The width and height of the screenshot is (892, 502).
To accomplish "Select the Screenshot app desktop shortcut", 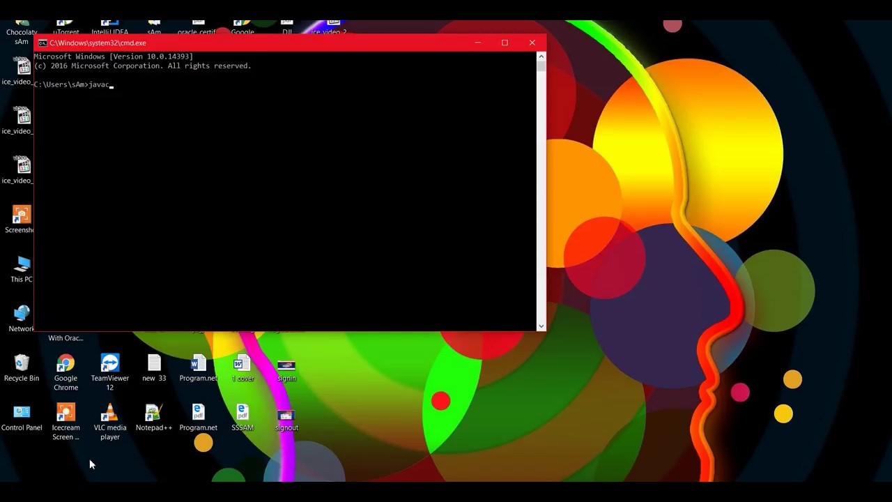I will [x=20, y=220].
